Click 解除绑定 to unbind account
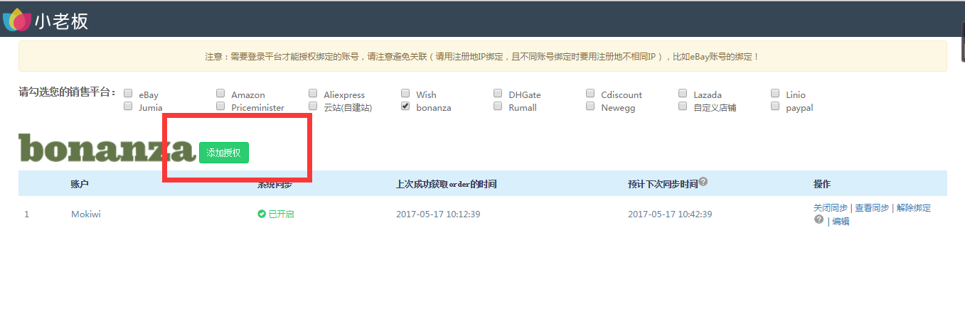Viewport: 965px width, 321px height. click(914, 208)
